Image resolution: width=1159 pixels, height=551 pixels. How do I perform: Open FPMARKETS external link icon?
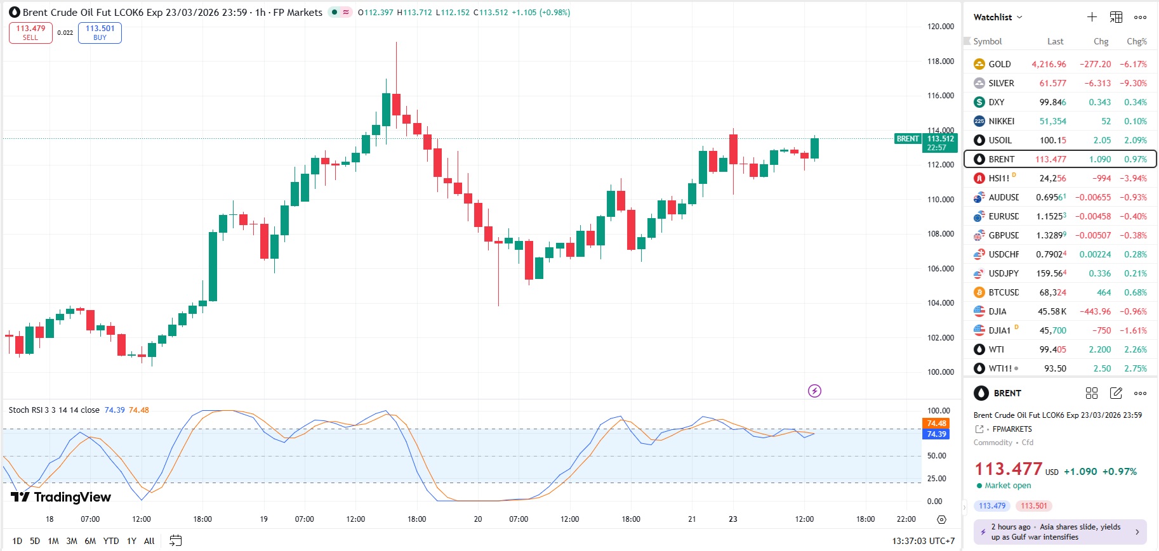979,429
